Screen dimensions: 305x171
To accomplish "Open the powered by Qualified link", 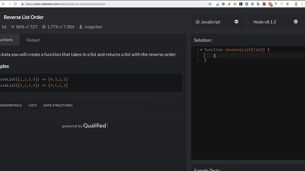I will [85, 125].
